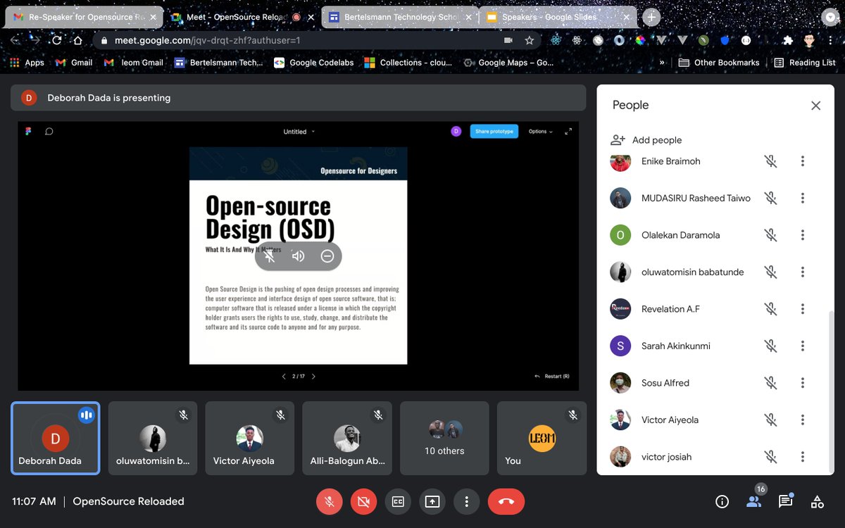The height and width of the screenshot is (528, 845).
Task: Click mic icon beside victor josiah
Action: pyautogui.click(x=771, y=457)
